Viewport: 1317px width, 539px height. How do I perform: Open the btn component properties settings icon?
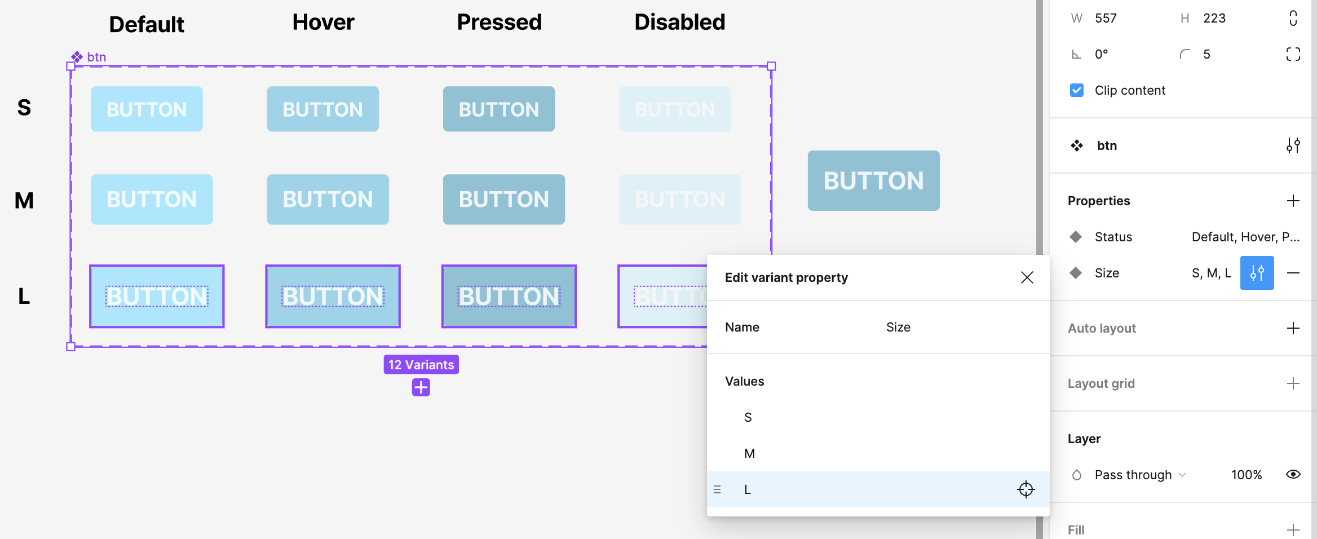coord(1293,145)
